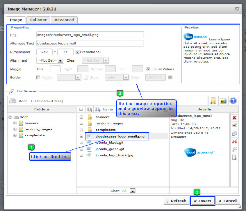Click the Rename file icon

234,126
